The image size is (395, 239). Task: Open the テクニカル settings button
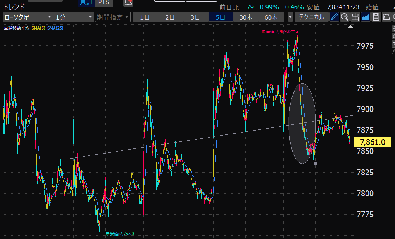click(x=311, y=17)
